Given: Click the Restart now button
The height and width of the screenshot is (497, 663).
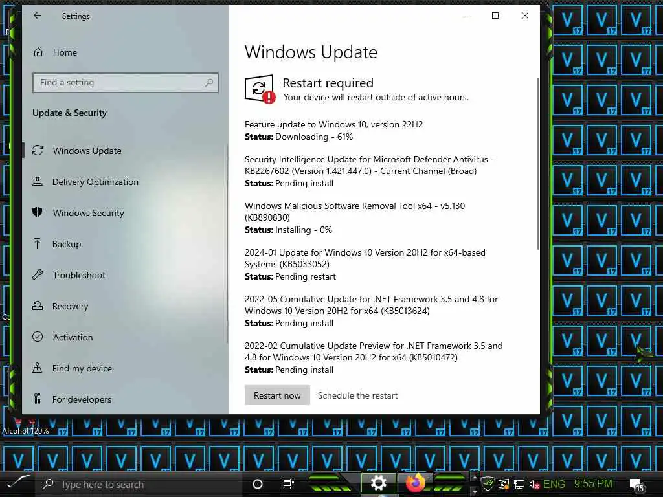Looking at the screenshot, I should (x=277, y=395).
